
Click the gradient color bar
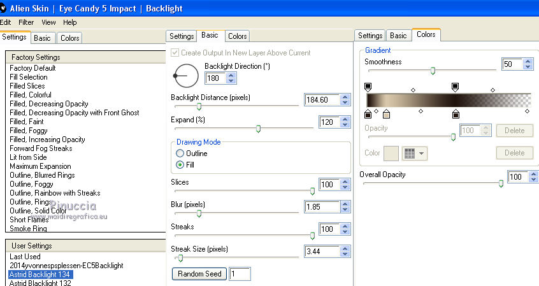(449, 101)
